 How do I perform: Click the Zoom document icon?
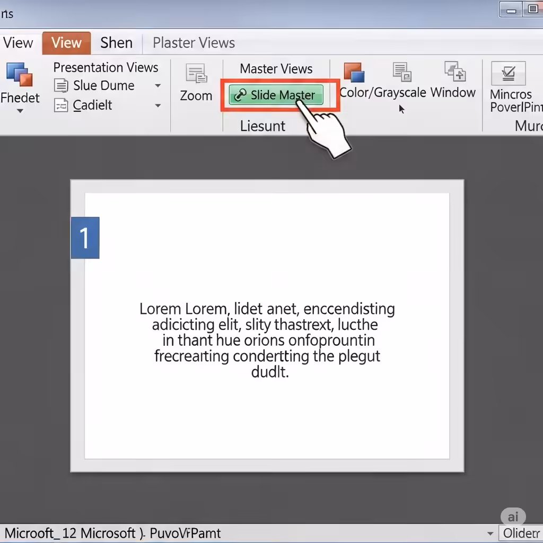(196, 73)
